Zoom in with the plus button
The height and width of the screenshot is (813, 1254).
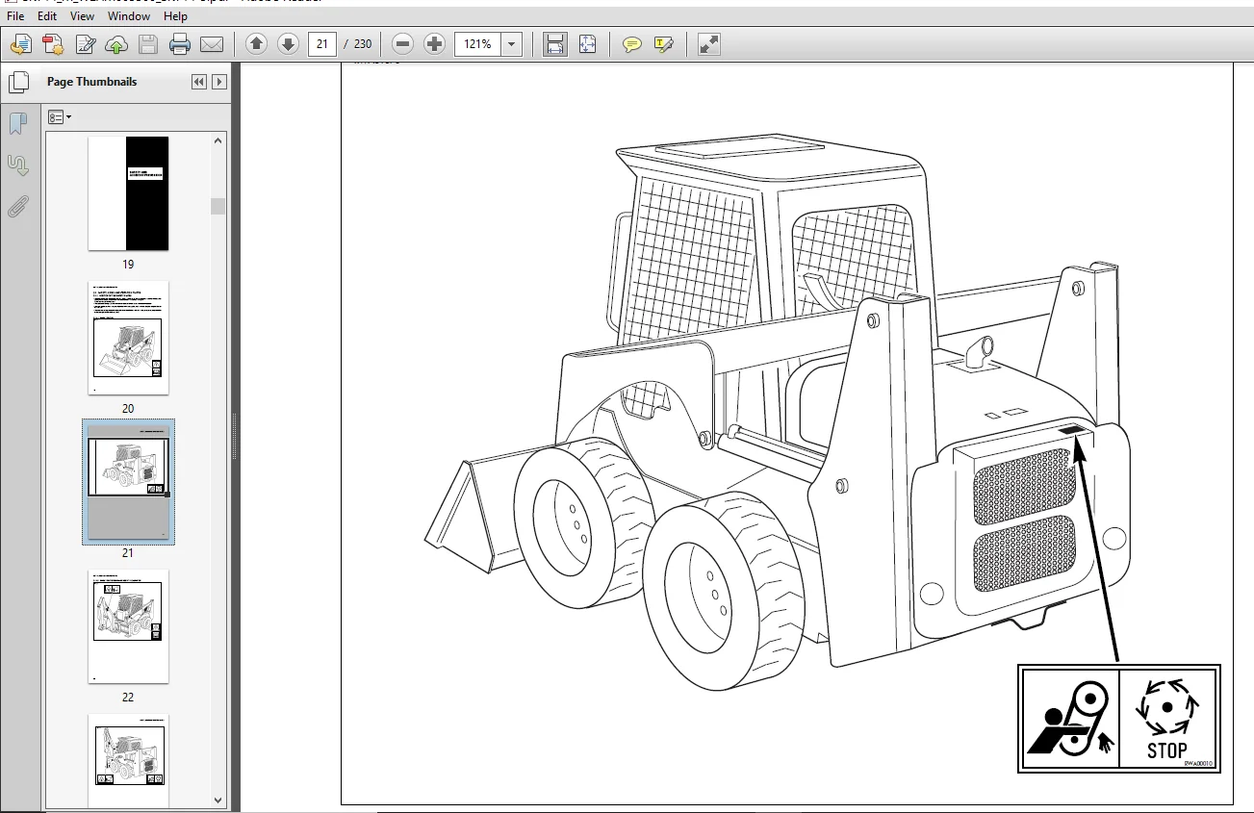coord(435,44)
